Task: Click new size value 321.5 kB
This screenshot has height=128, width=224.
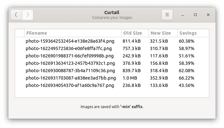Action: [x=159, y=41]
